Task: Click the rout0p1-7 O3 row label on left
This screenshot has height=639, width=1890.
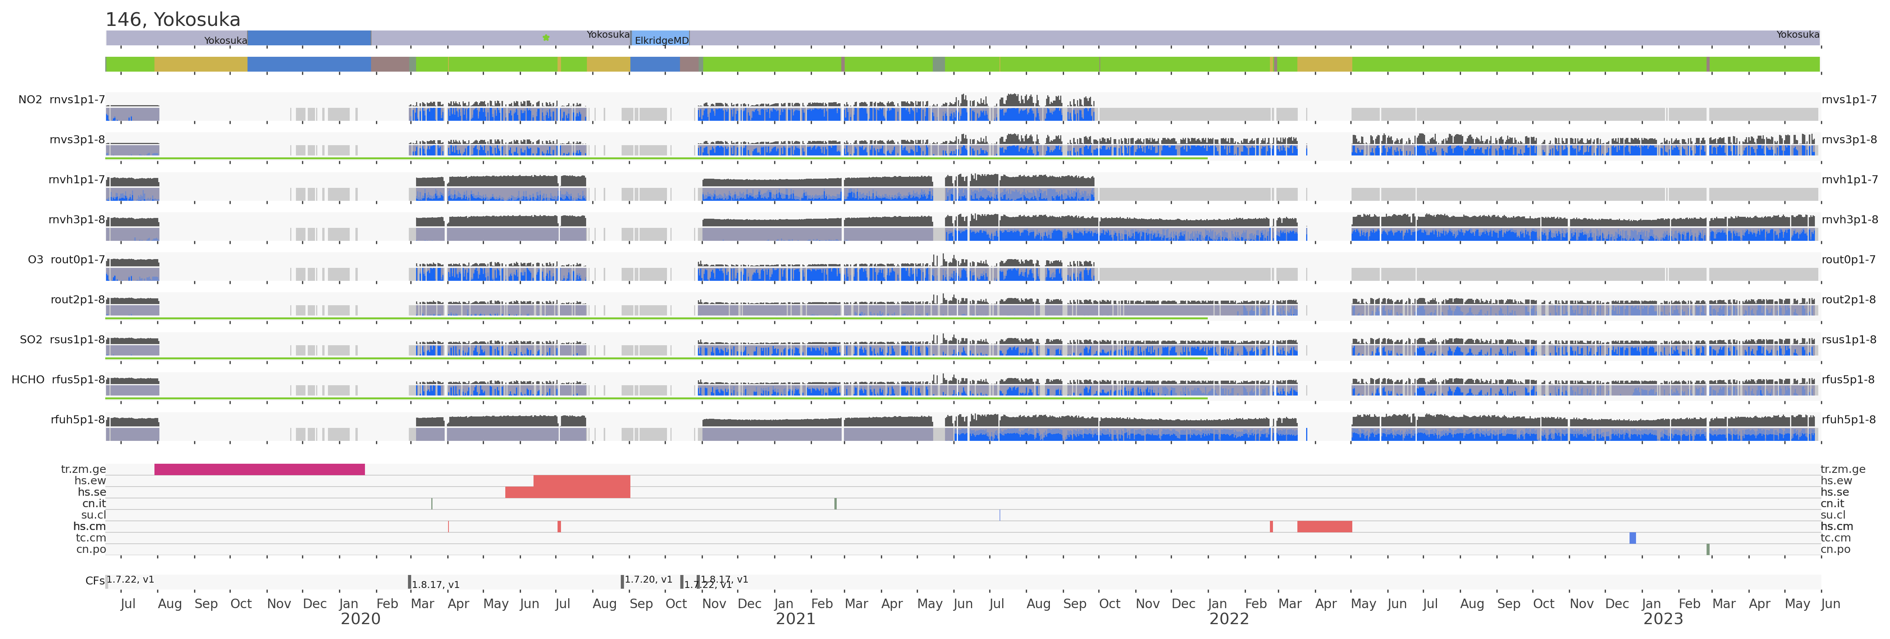Action: [78, 259]
